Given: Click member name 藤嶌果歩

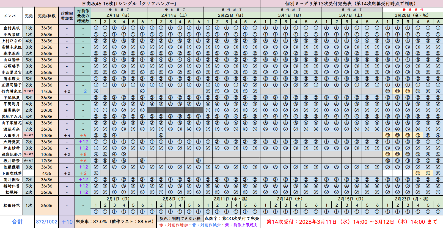Looking at the screenshot, I should coord(12,110).
